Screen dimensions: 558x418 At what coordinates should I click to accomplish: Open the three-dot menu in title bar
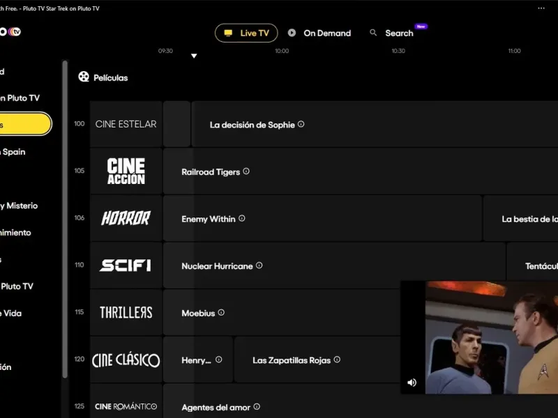[x=541, y=8]
